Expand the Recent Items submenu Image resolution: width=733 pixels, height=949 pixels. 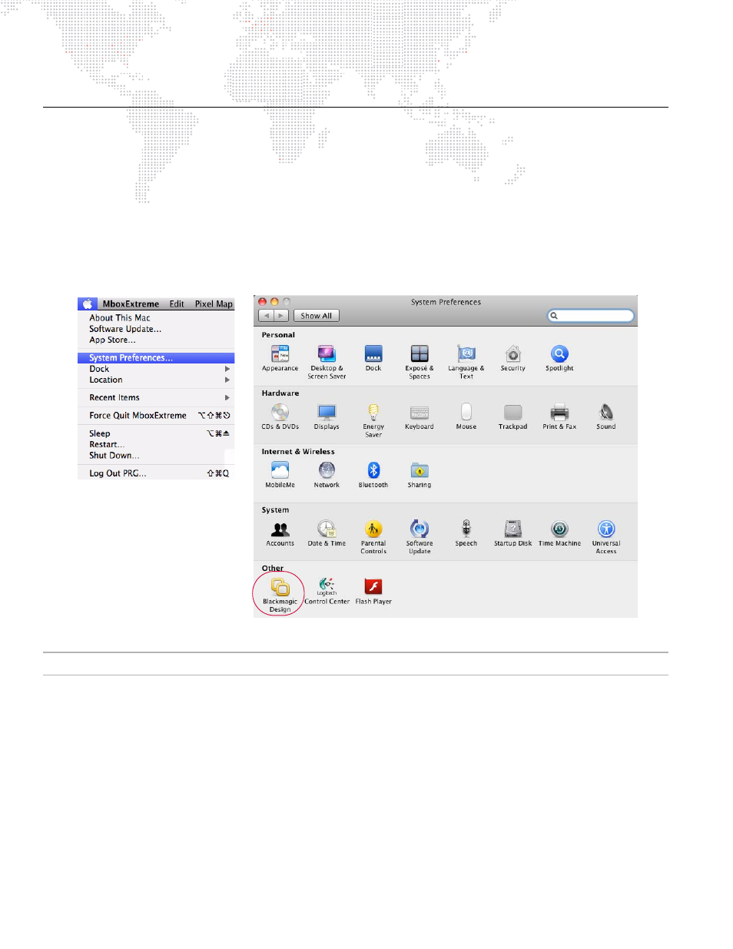156,397
